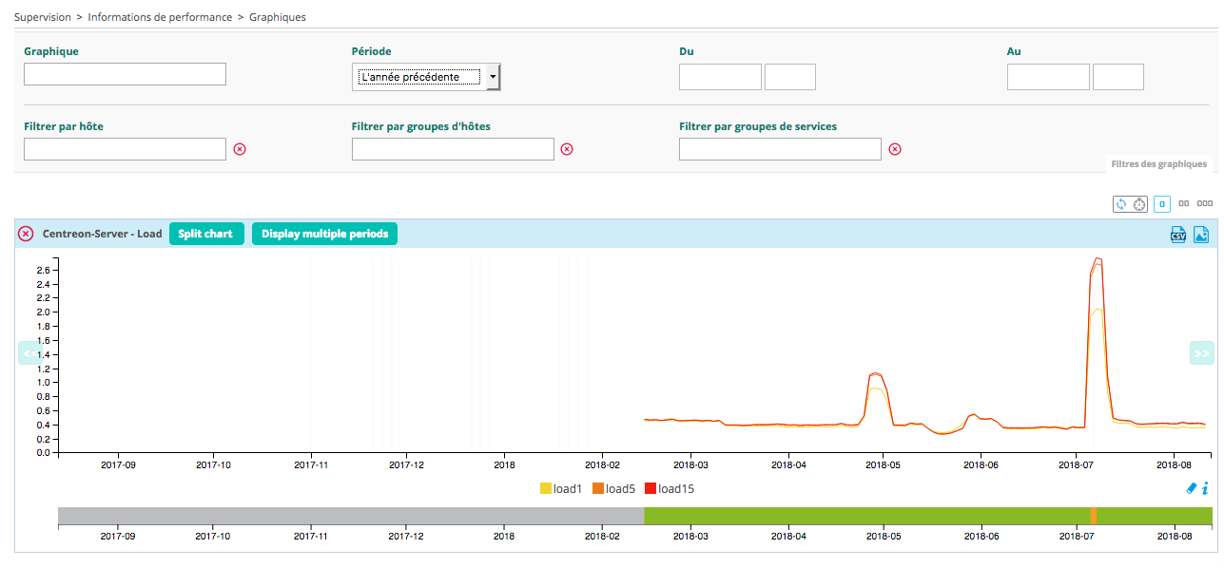Clear the service groups filter field
Image resolution: width=1224 pixels, height=568 pixels.
tap(895, 149)
